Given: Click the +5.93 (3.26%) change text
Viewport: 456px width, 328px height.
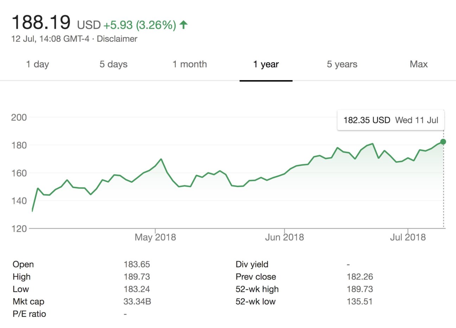Looking at the screenshot, I should (140, 25).
